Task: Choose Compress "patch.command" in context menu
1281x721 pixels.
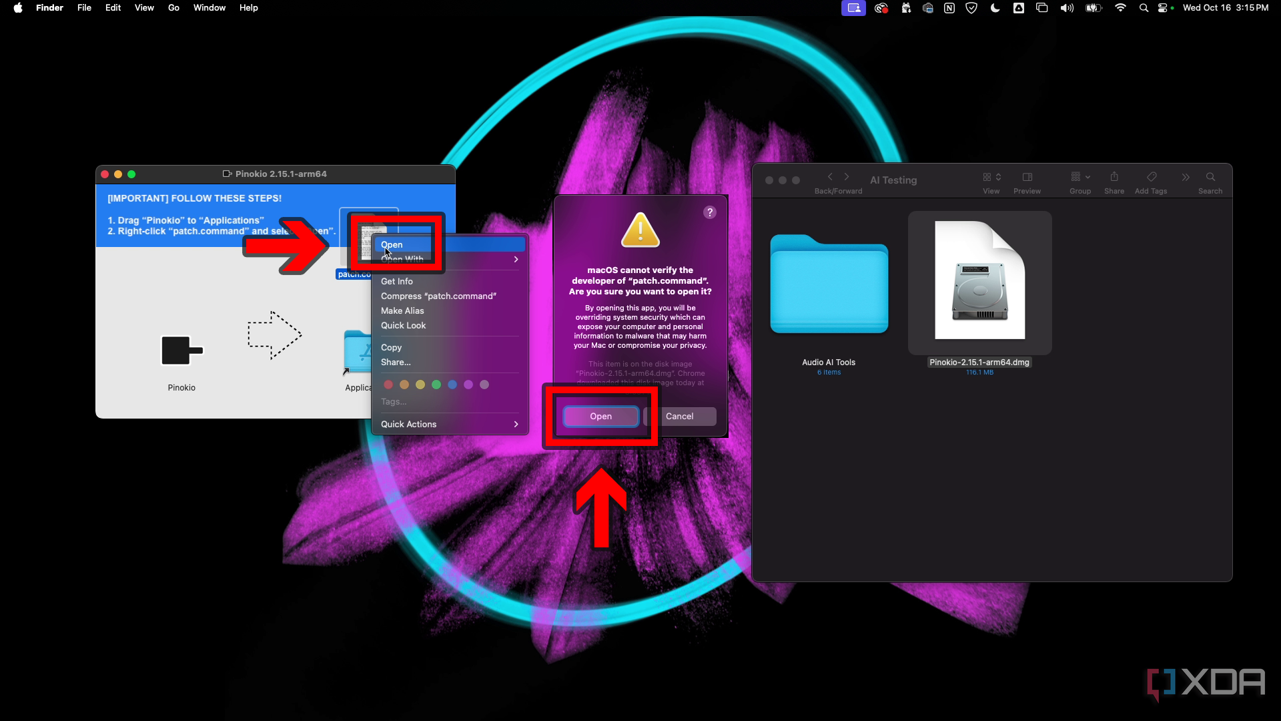Action: click(x=450, y=296)
